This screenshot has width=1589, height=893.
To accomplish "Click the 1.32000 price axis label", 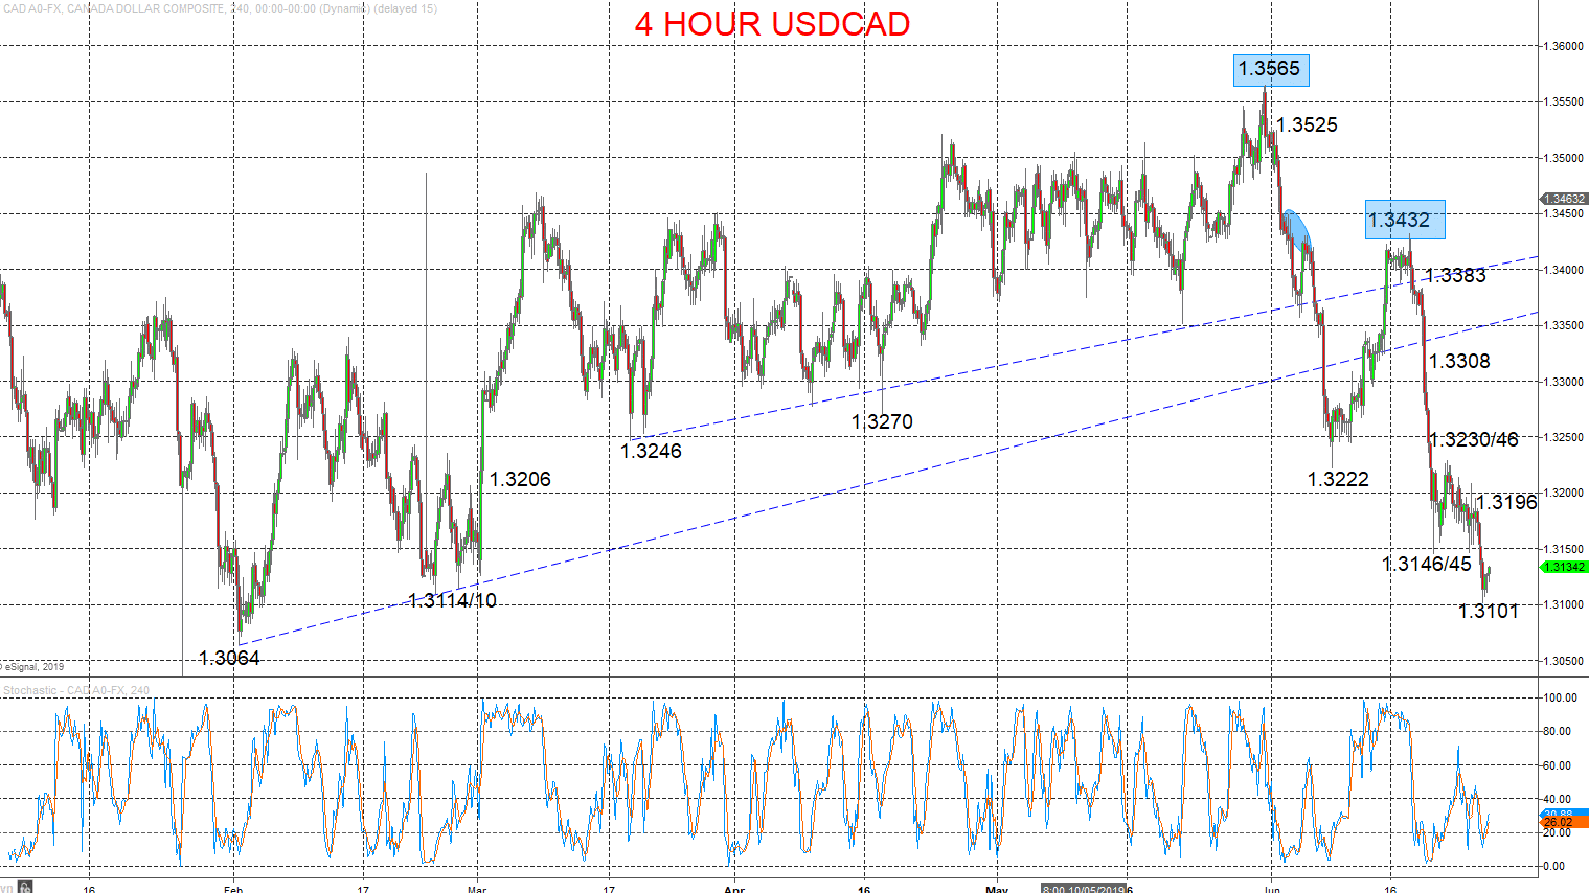I will coord(1563,493).
